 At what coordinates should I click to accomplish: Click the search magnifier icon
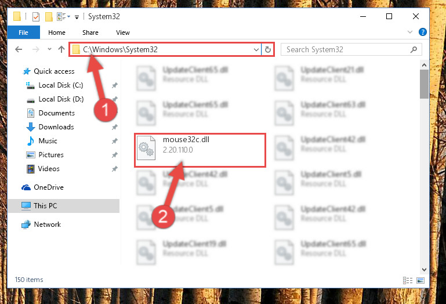[x=414, y=50]
